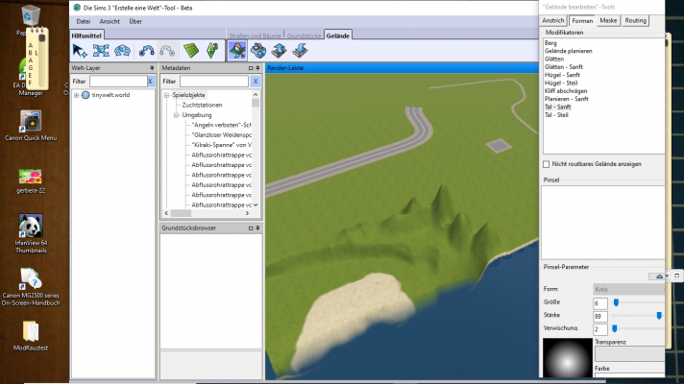This screenshot has height=384, width=684.
Task: Adjust the Verwischung slider handle
Action: click(x=615, y=328)
